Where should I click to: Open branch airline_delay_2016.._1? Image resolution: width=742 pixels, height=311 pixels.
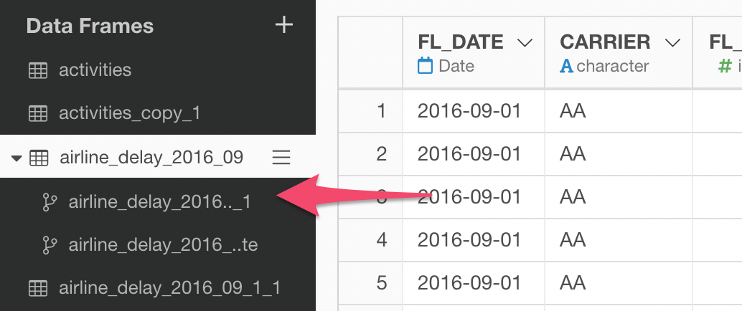click(x=159, y=202)
